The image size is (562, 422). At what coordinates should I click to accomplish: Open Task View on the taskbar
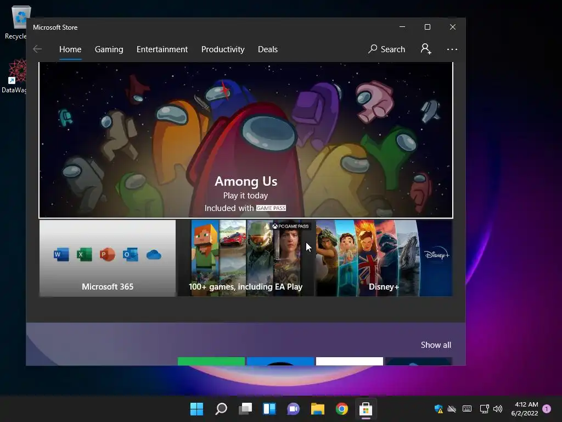point(245,409)
